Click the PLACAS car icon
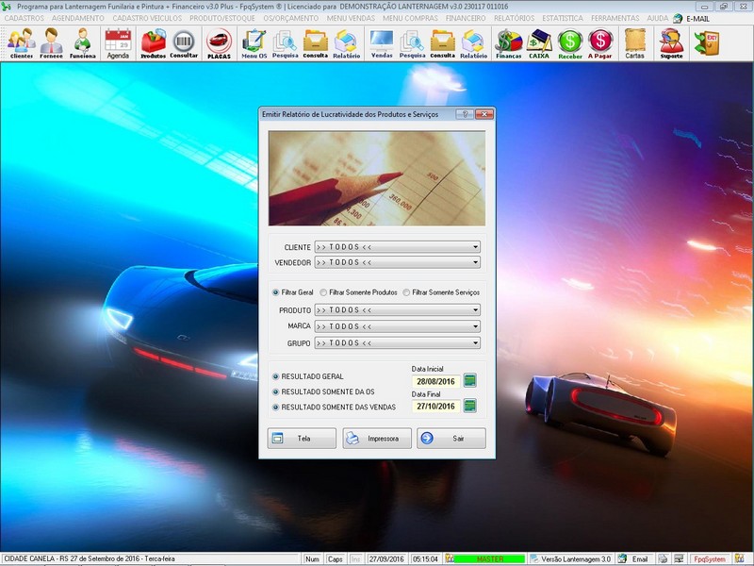The width and height of the screenshot is (754, 566). [x=219, y=42]
